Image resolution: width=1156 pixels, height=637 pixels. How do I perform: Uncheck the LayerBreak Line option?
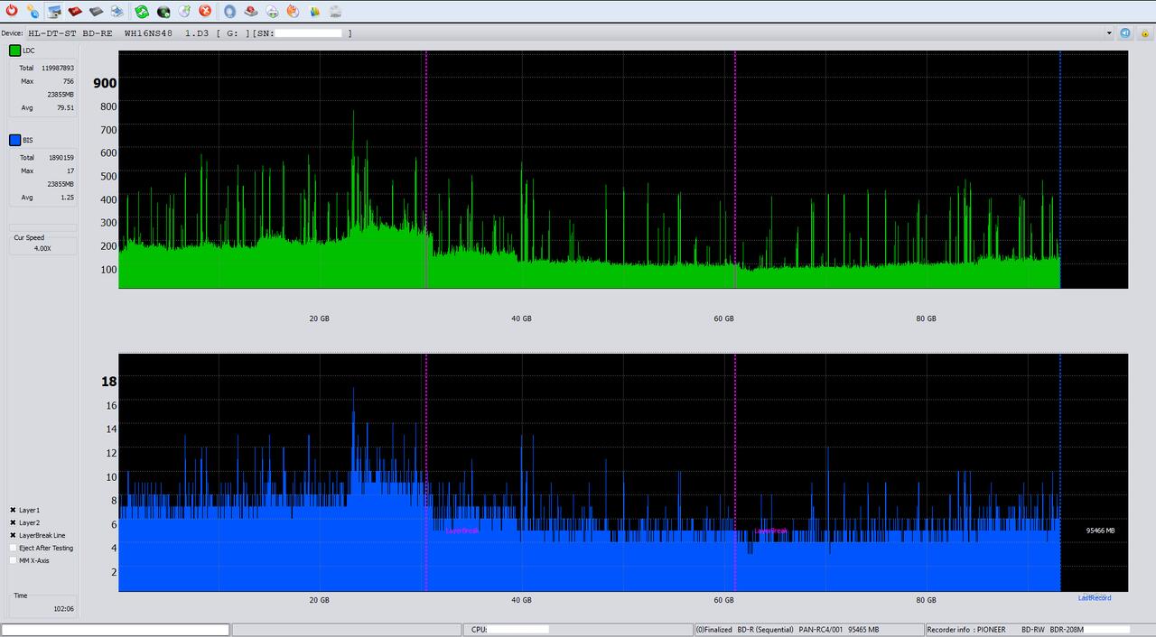pyautogui.click(x=13, y=535)
